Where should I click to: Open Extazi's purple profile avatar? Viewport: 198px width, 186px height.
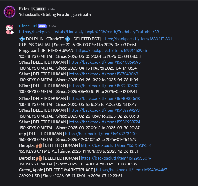[10, 12]
